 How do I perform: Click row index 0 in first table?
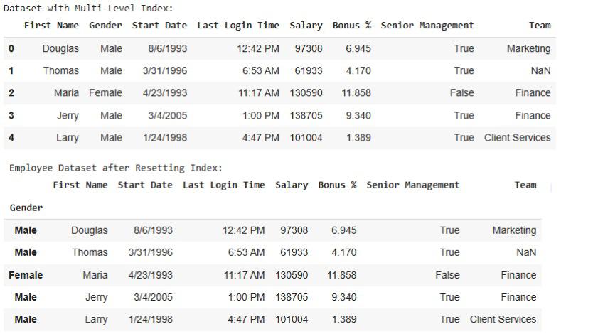click(x=11, y=49)
